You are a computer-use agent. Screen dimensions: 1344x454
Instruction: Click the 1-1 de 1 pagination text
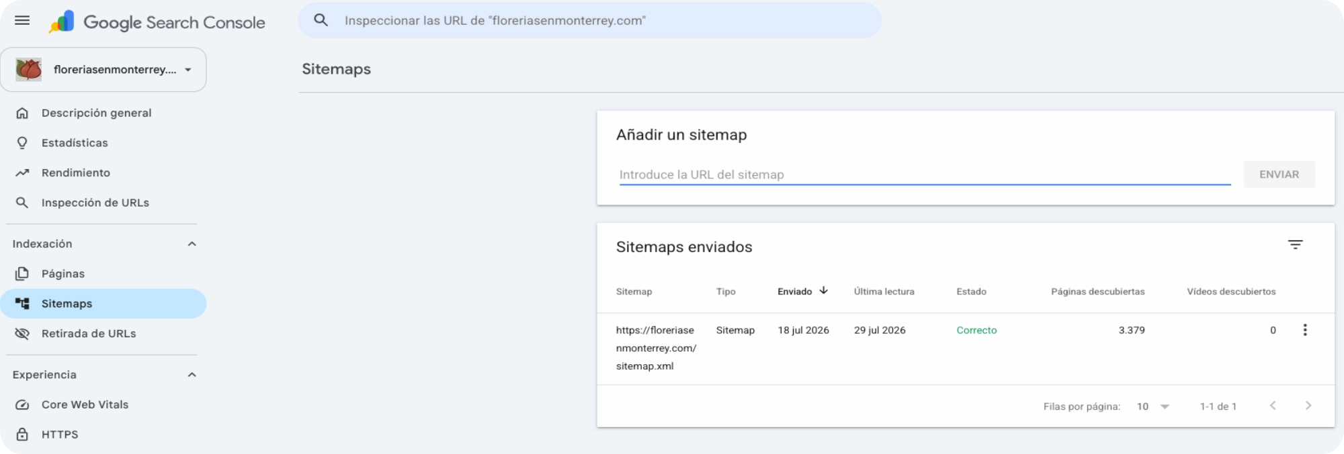click(1218, 406)
